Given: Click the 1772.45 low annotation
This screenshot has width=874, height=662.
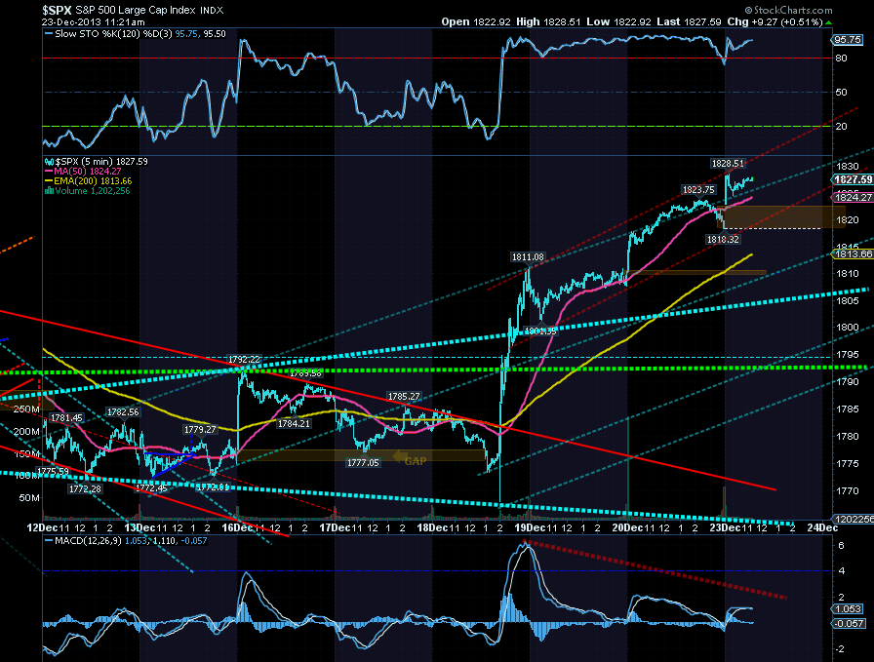Looking at the screenshot, I should [x=151, y=488].
